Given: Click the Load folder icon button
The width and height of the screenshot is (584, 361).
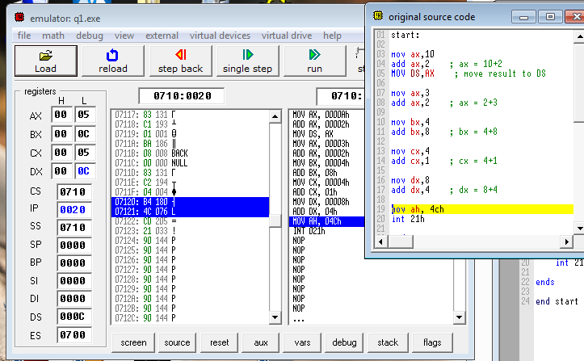Looking at the screenshot, I should click(45, 61).
